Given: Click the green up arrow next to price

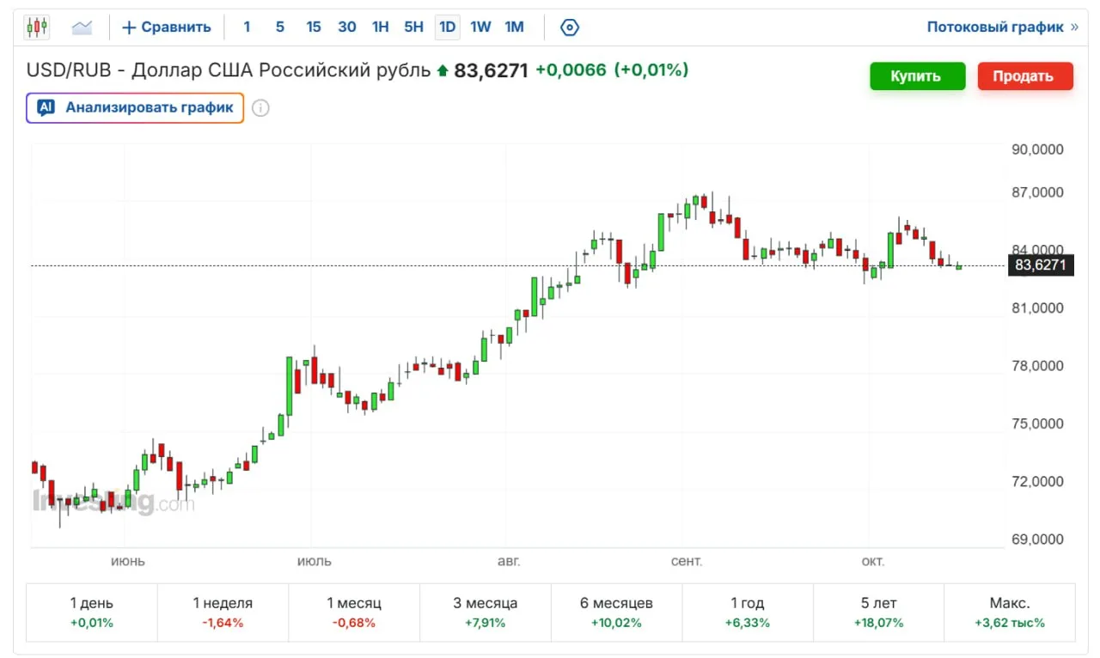Looking at the screenshot, I should point(443,71).
